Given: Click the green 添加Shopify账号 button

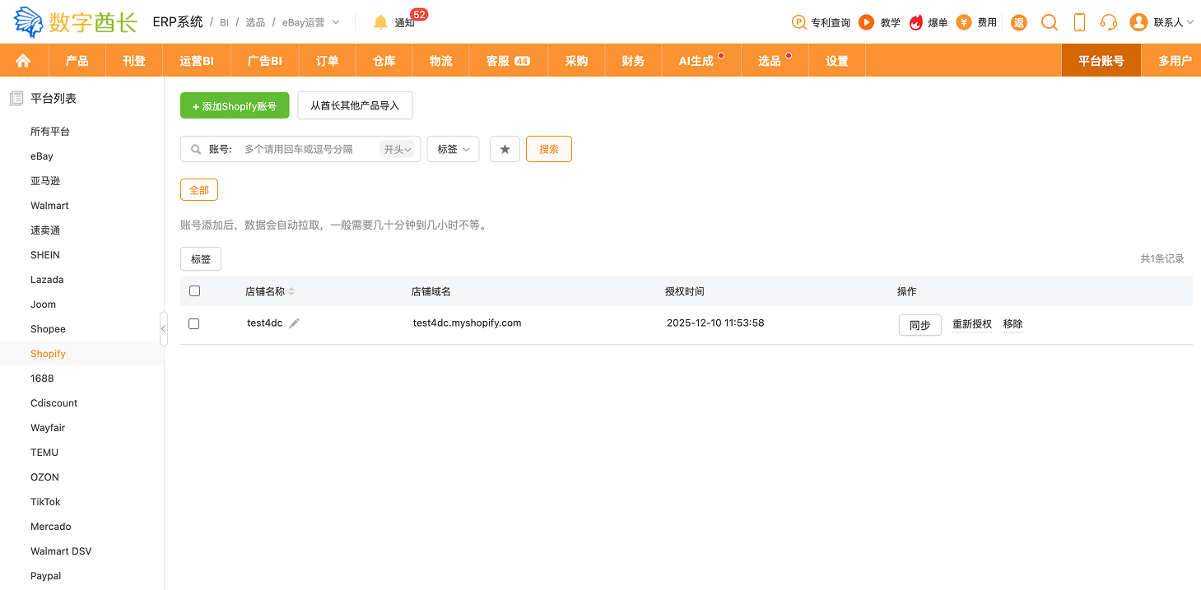Looking at the screenshot, I should (x=235, y=106).
